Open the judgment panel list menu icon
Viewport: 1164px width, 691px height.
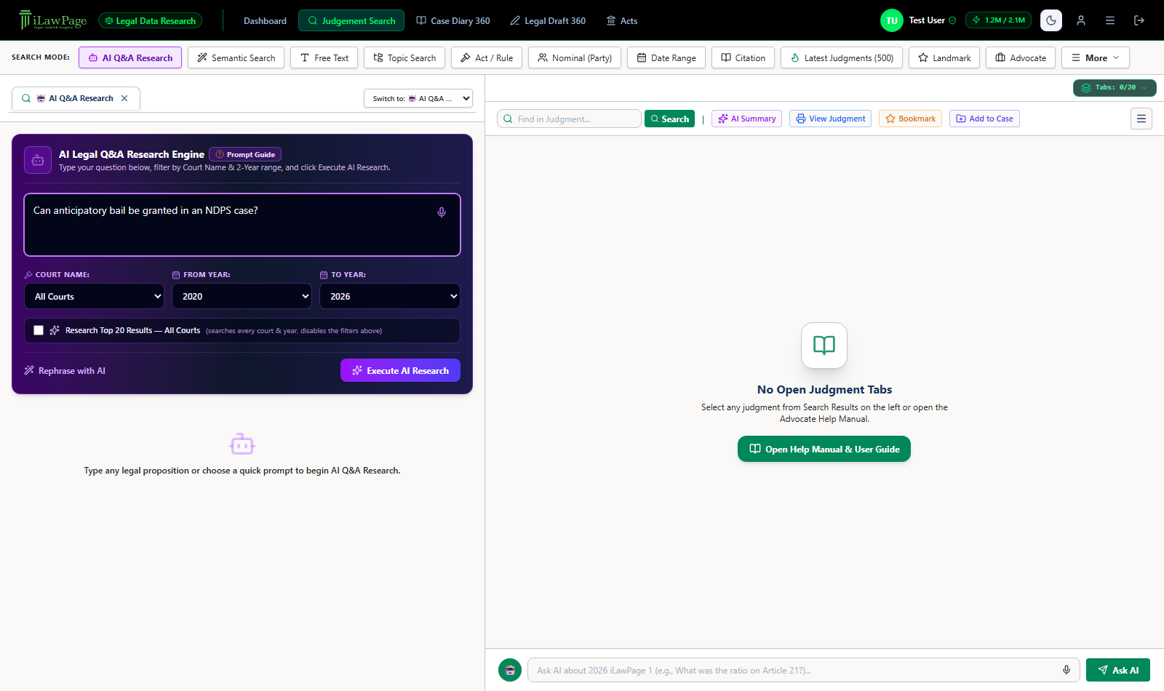pyautogui.click(x=1141, y=119)
